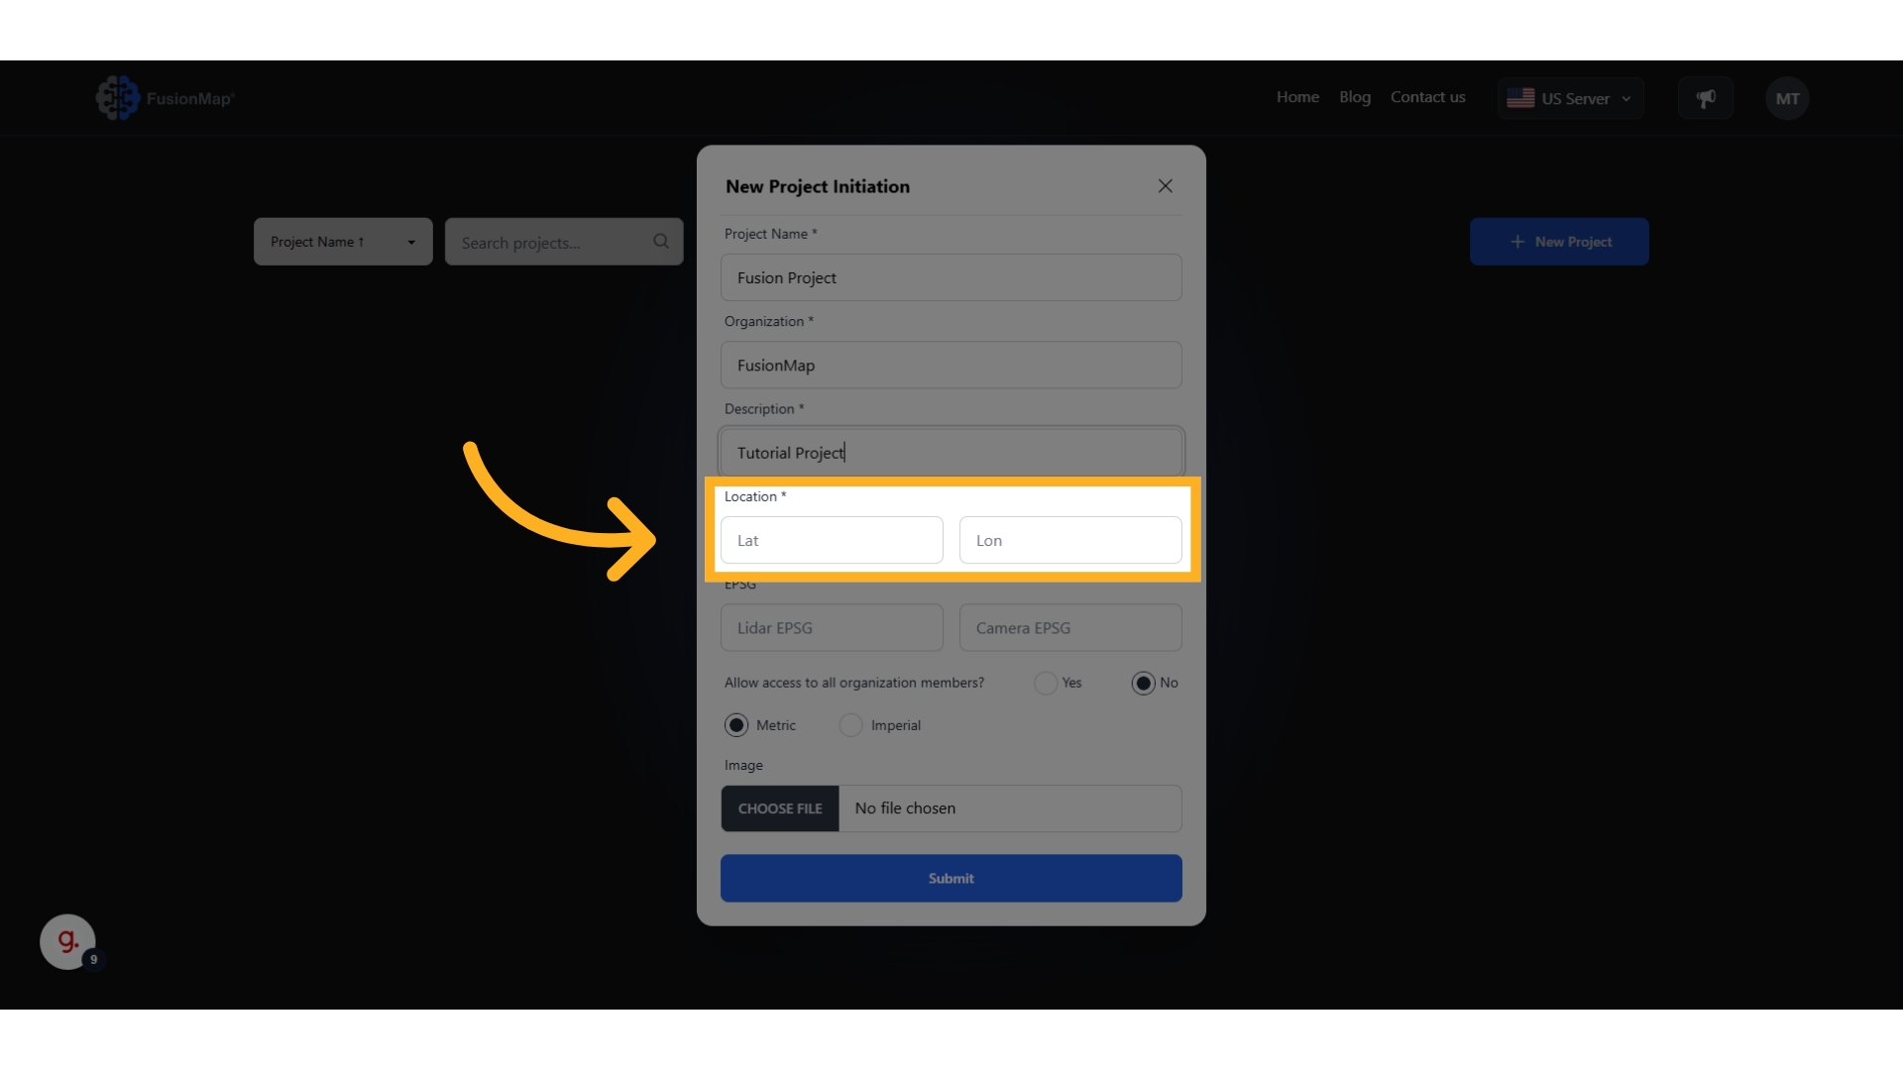The width and height of the screenshot is (1903, 1070).
Task: Switch units to Imperial
Action: coord(850,725)
